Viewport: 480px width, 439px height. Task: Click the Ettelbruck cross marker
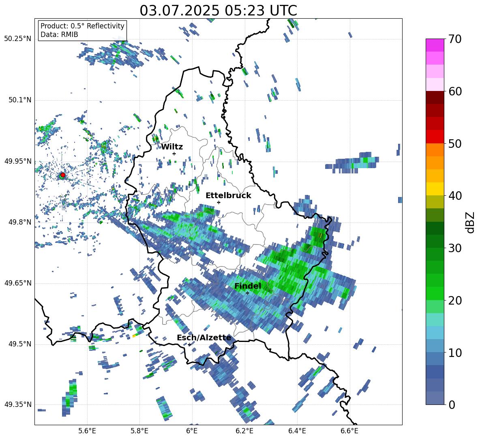[219, 202]
